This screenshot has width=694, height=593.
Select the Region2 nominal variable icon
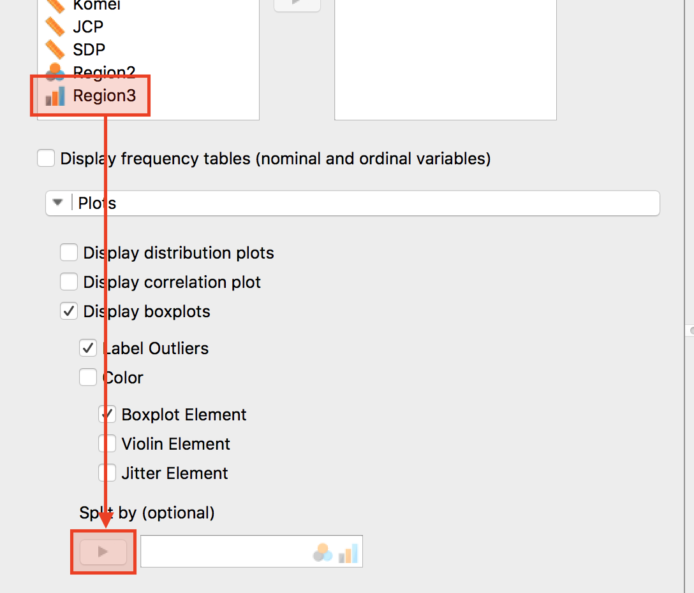55,71
